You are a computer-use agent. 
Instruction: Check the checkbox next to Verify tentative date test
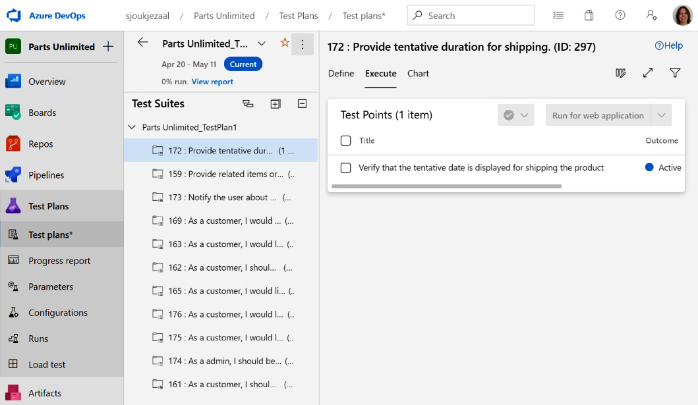[345, 168]
